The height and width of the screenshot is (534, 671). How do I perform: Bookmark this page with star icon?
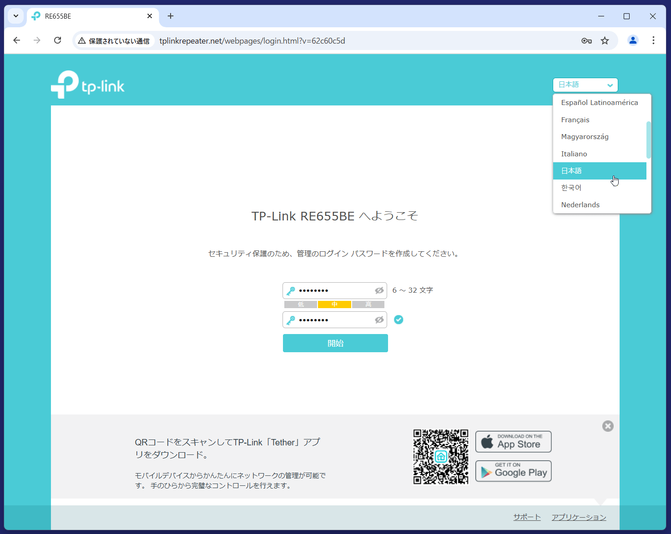(x=605, y=41)
